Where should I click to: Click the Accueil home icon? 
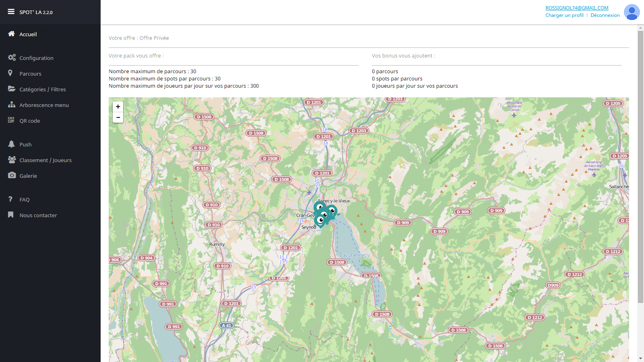coord(11,34)
